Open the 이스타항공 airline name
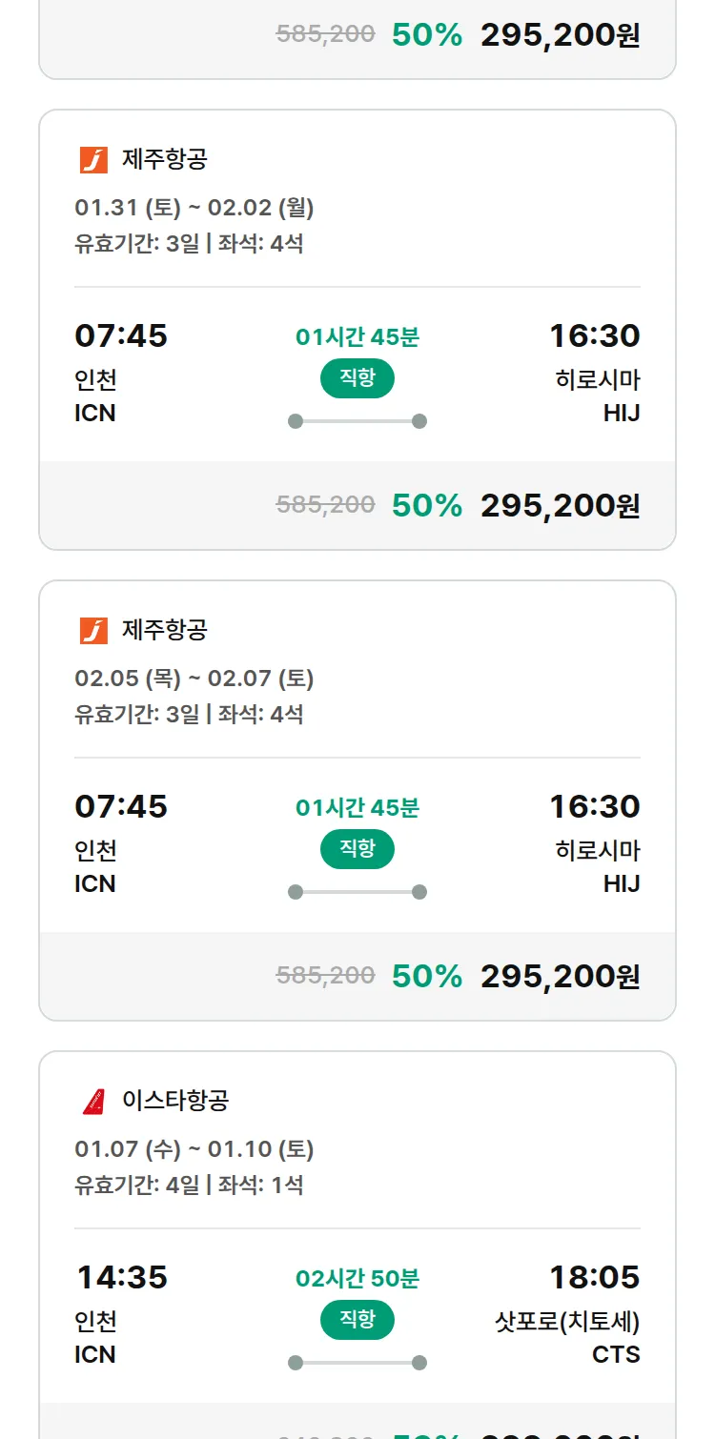This screenshot has height=1439, width=715. click(175, 1101)
